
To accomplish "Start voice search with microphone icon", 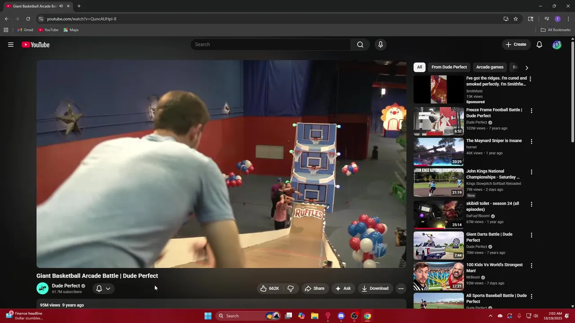I will coord(380,44).
